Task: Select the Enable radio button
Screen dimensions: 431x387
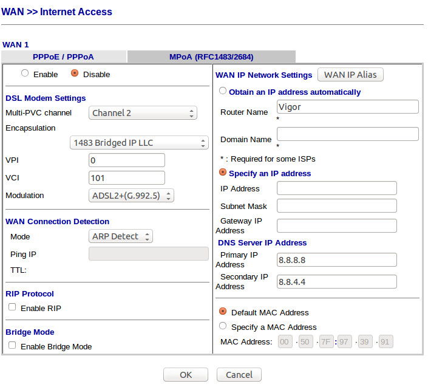Action: tap(25, 74)
